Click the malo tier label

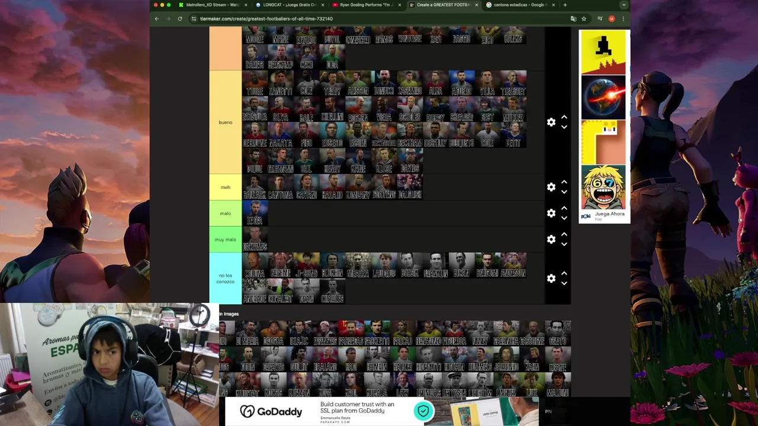[x=226, y=214]
